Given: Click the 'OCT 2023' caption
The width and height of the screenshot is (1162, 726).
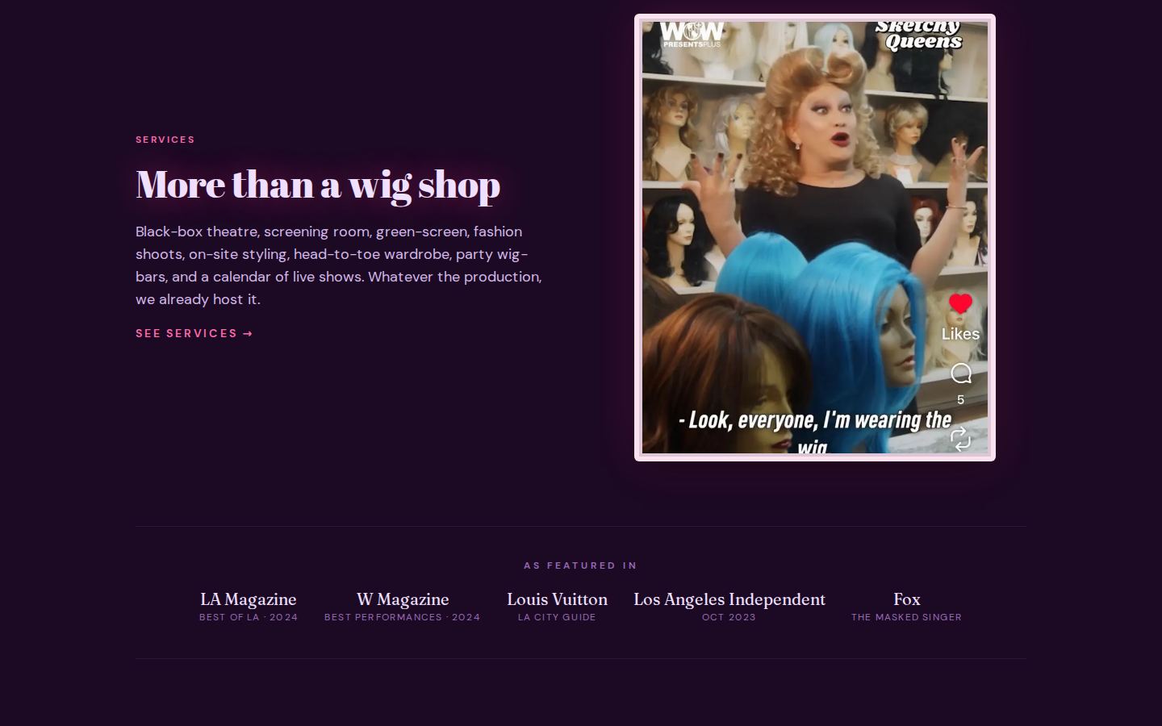Looking at the screenshot, I should [x=729, y=617].
